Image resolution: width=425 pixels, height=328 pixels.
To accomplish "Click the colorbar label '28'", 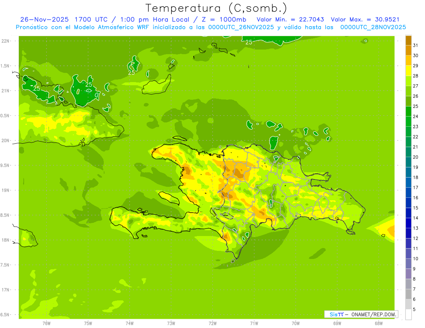I will pyautogui.click(x=415, y=76).
